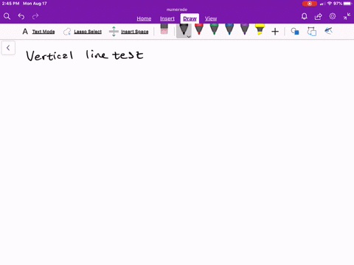Image resolution: width=354 pixels, height=265 pixels.
Task: Redo with the forward arrow
Action: point(35,16)
